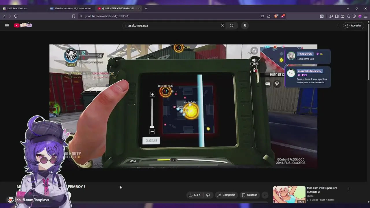Screen dimensions: 370x208
Task: Open the Brave Shields lion icon
Action: (276, 16)
